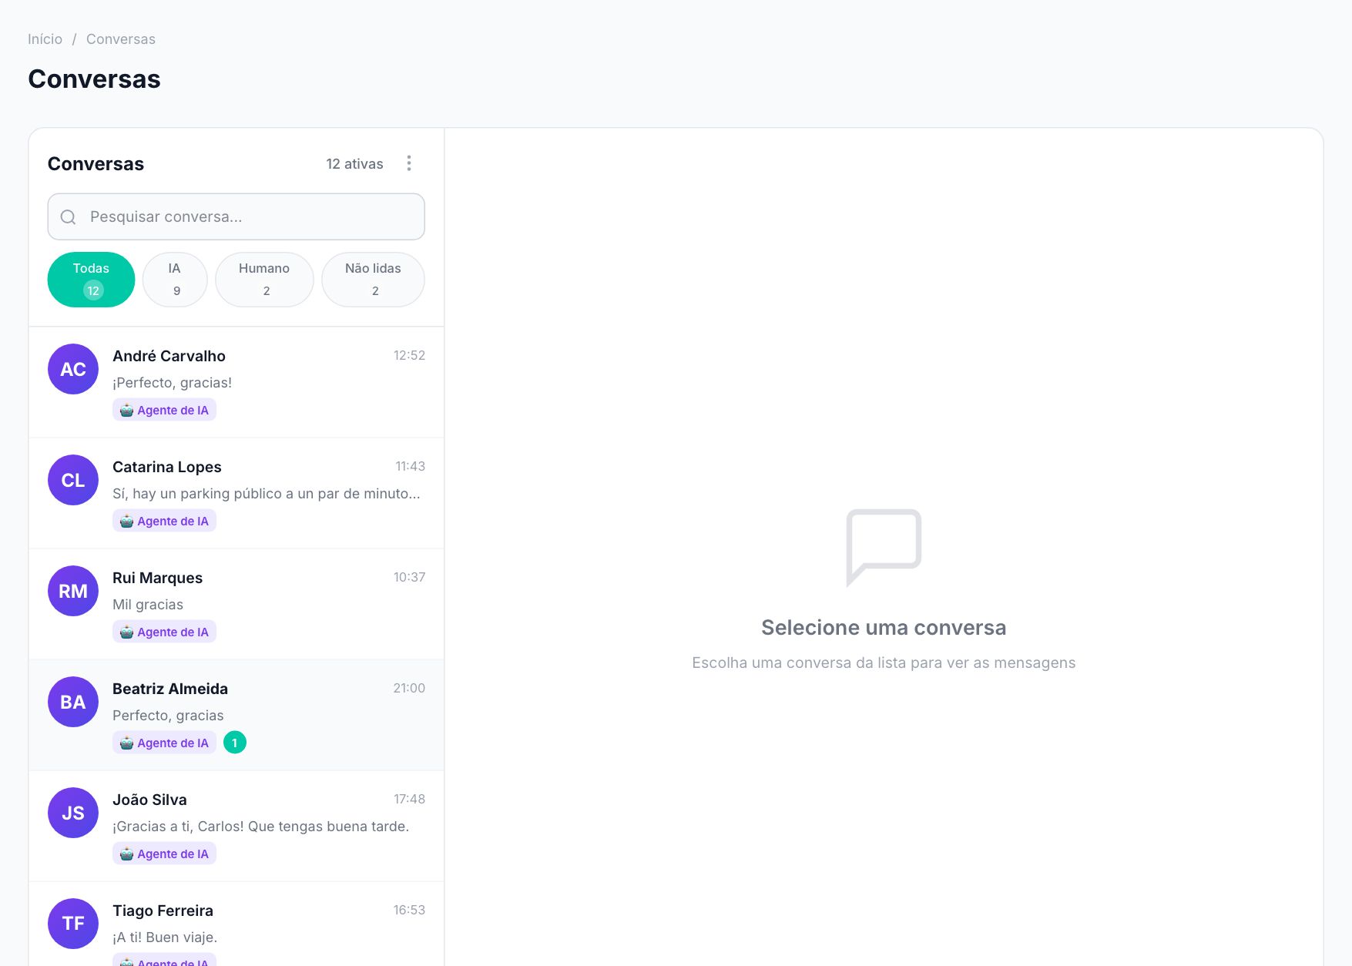This screenshot has height=966, width=1352.
Task: Click the unread count badge for Beatriz Almeida
Action: point(235,743)
